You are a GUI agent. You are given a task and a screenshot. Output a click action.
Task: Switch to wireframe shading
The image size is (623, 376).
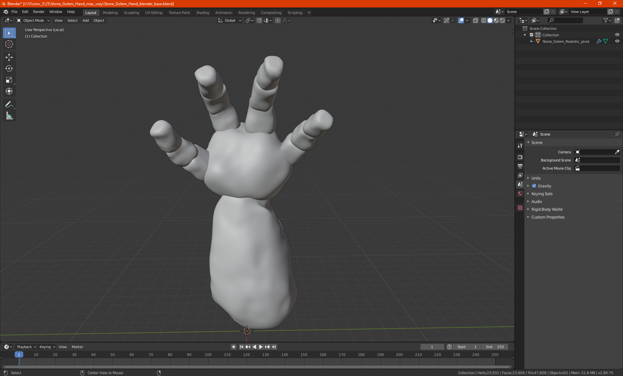[x=483, y=20]
